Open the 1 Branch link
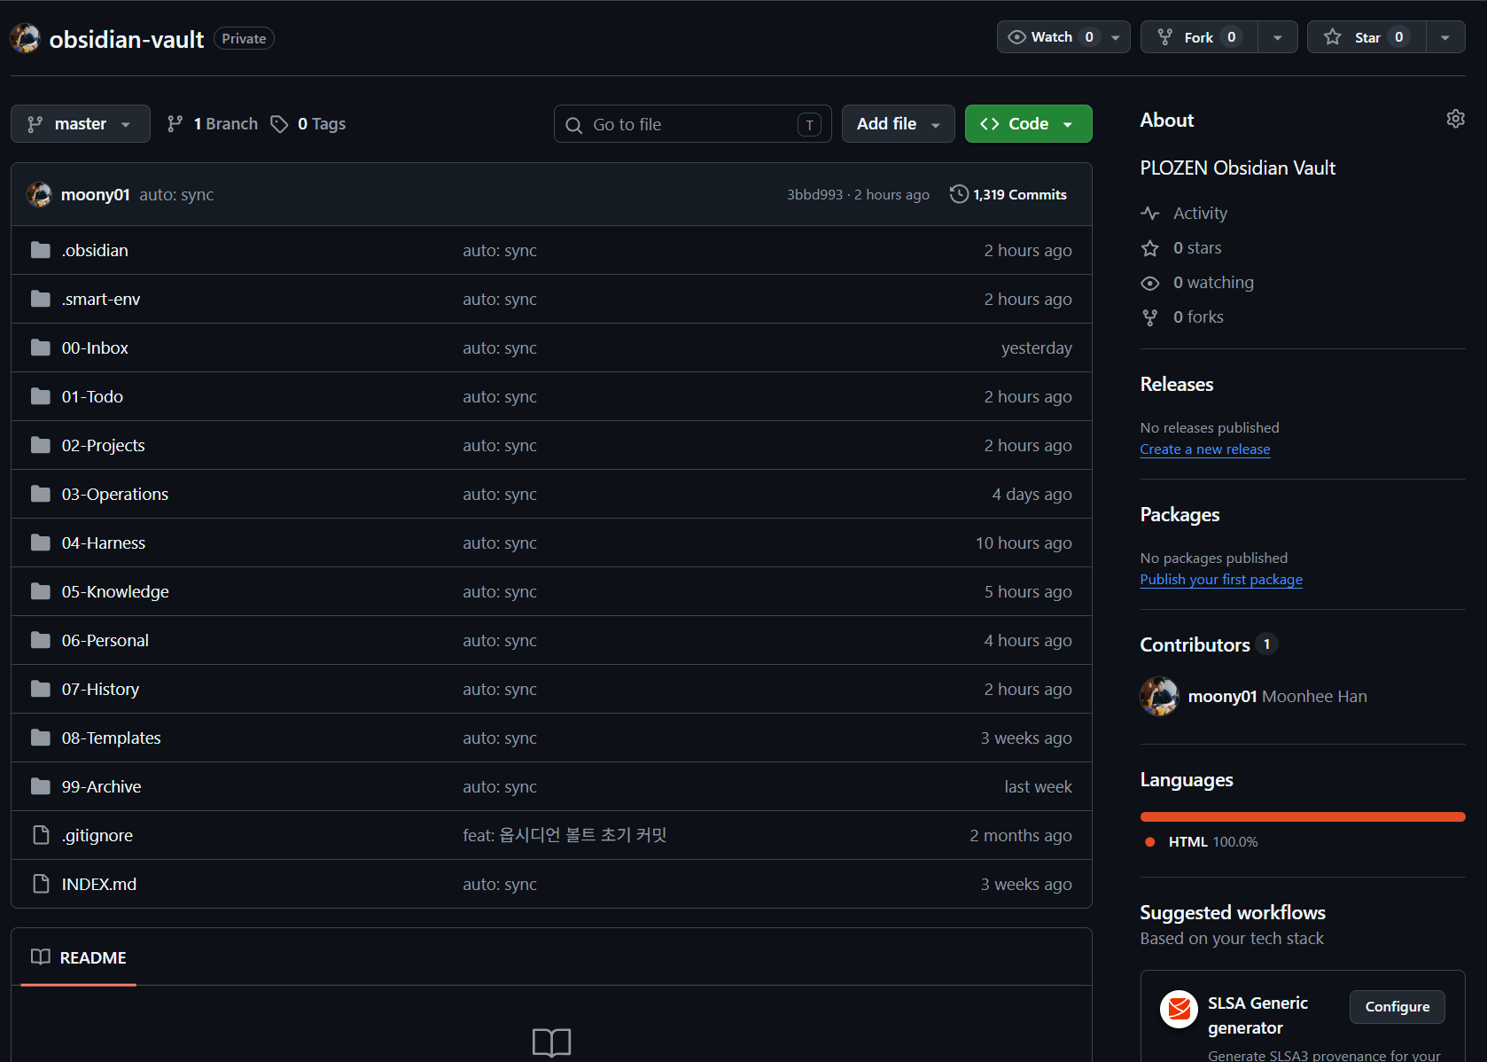Screen dimensions: 1487x1062 point(213,124)
